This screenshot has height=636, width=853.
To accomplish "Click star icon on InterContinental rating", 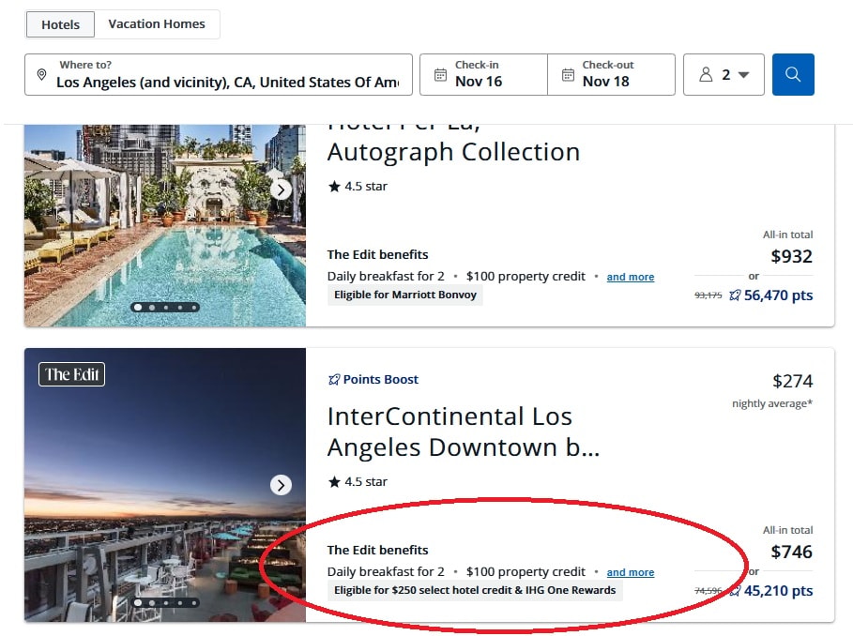I will point(334,481).
